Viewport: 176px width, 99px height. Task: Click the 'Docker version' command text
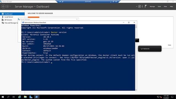point(59,32)
